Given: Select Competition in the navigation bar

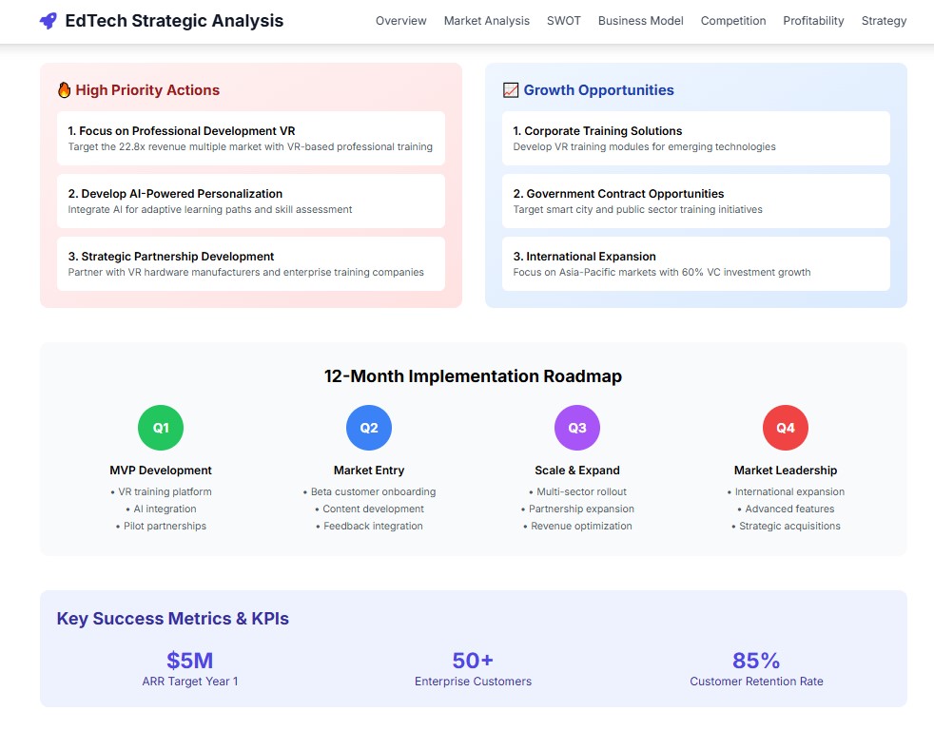Looking at the screenshot, I should pos(732,21).
